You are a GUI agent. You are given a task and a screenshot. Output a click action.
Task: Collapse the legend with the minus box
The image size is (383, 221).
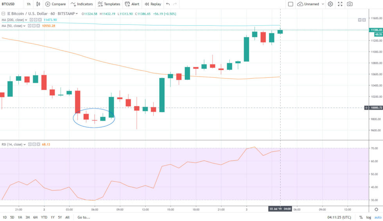coord(4,14)
